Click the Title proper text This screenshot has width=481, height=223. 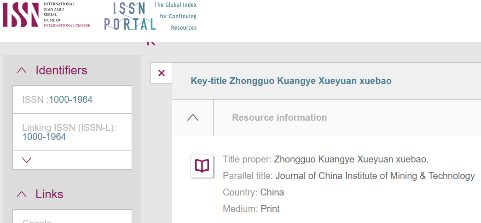(325, 159)
